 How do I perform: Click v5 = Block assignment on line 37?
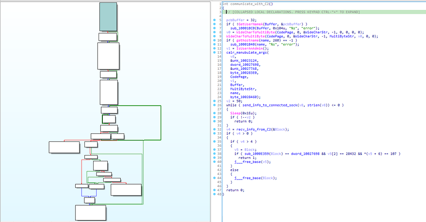[x=246, y=150]
